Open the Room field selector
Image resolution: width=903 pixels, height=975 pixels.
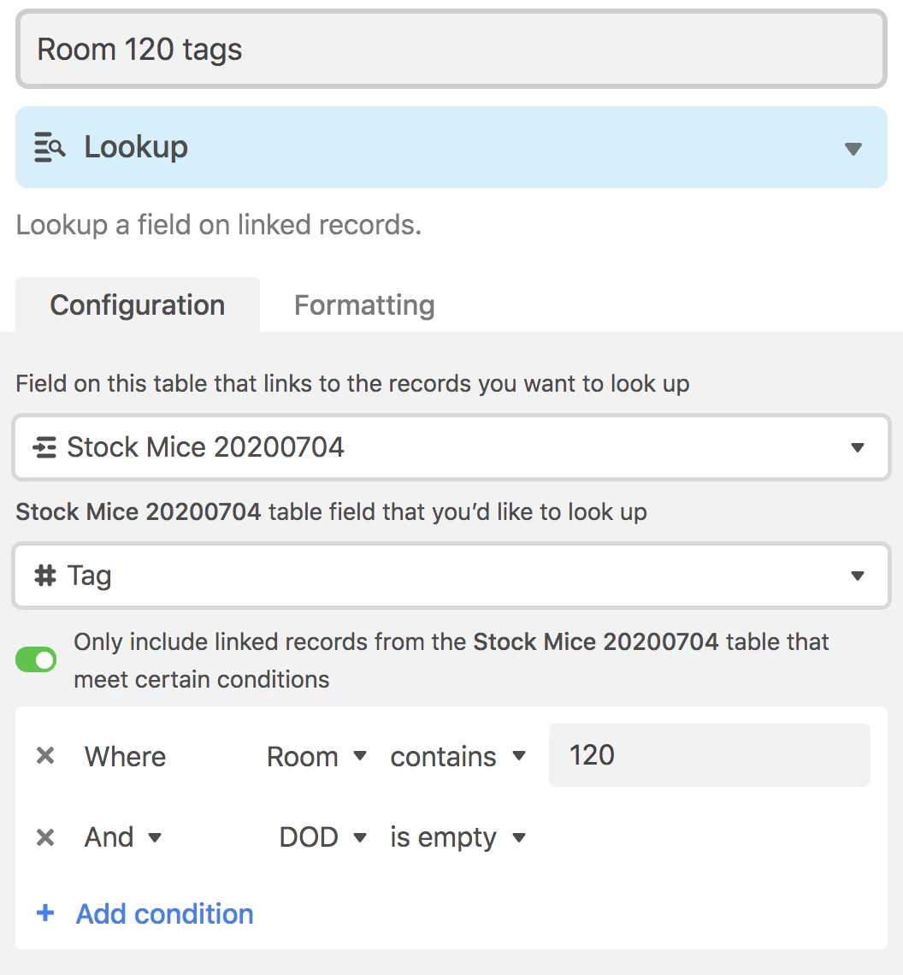pos(316,757)
